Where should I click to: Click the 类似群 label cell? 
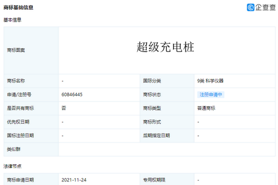pos(31,149)
